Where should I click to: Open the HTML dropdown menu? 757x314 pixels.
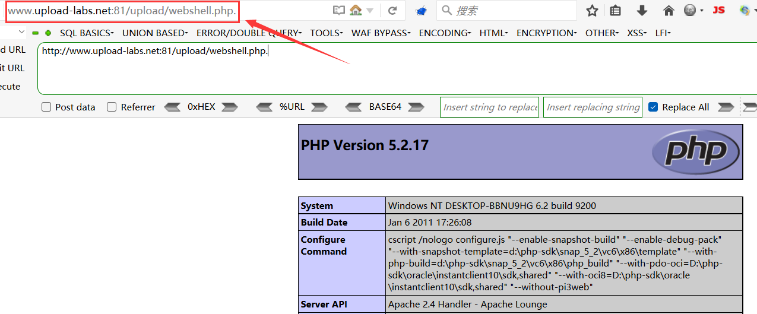click(x=493, y=33)
